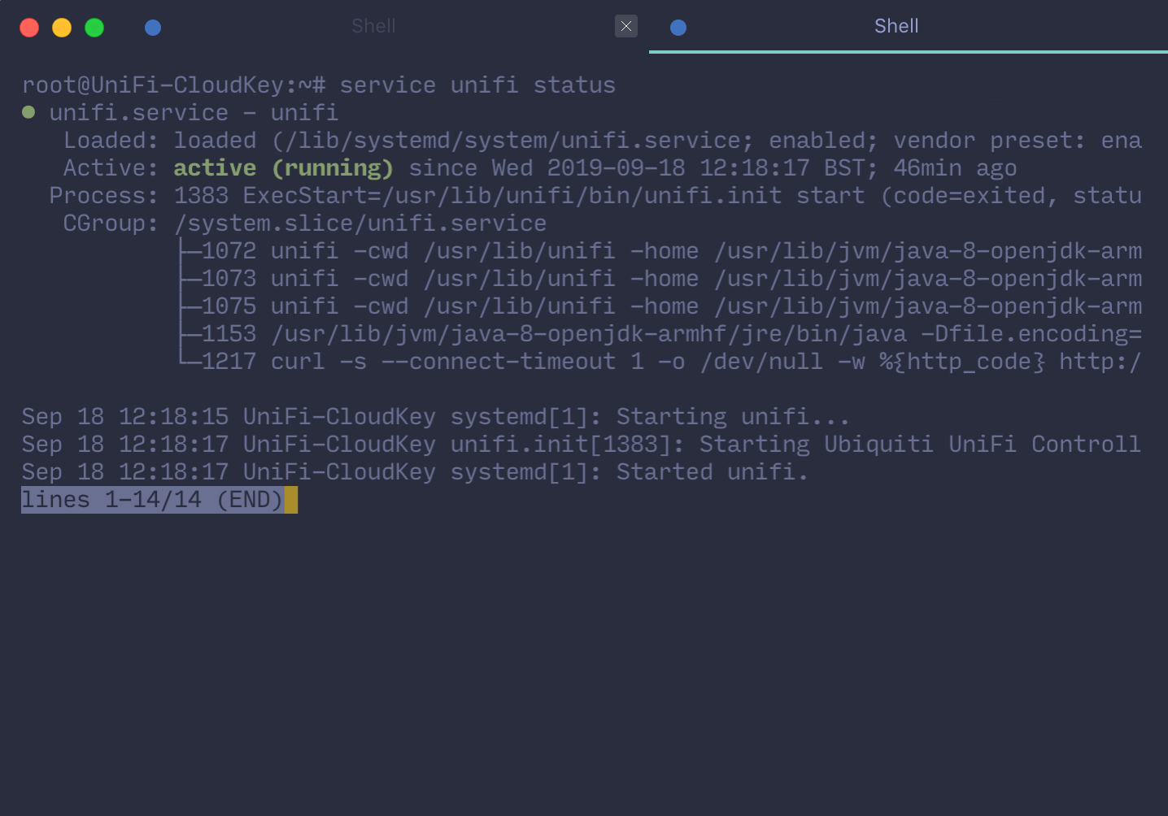Screen dimensions: 1168x816
Task: Maximize the terminal using the green button
Action: (x=94, y=28)
